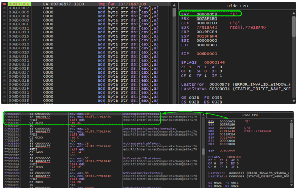Viewport: 296px width, 191px height.
Task: Select the 'ret 28' instruction
Action: coord(75,182)
